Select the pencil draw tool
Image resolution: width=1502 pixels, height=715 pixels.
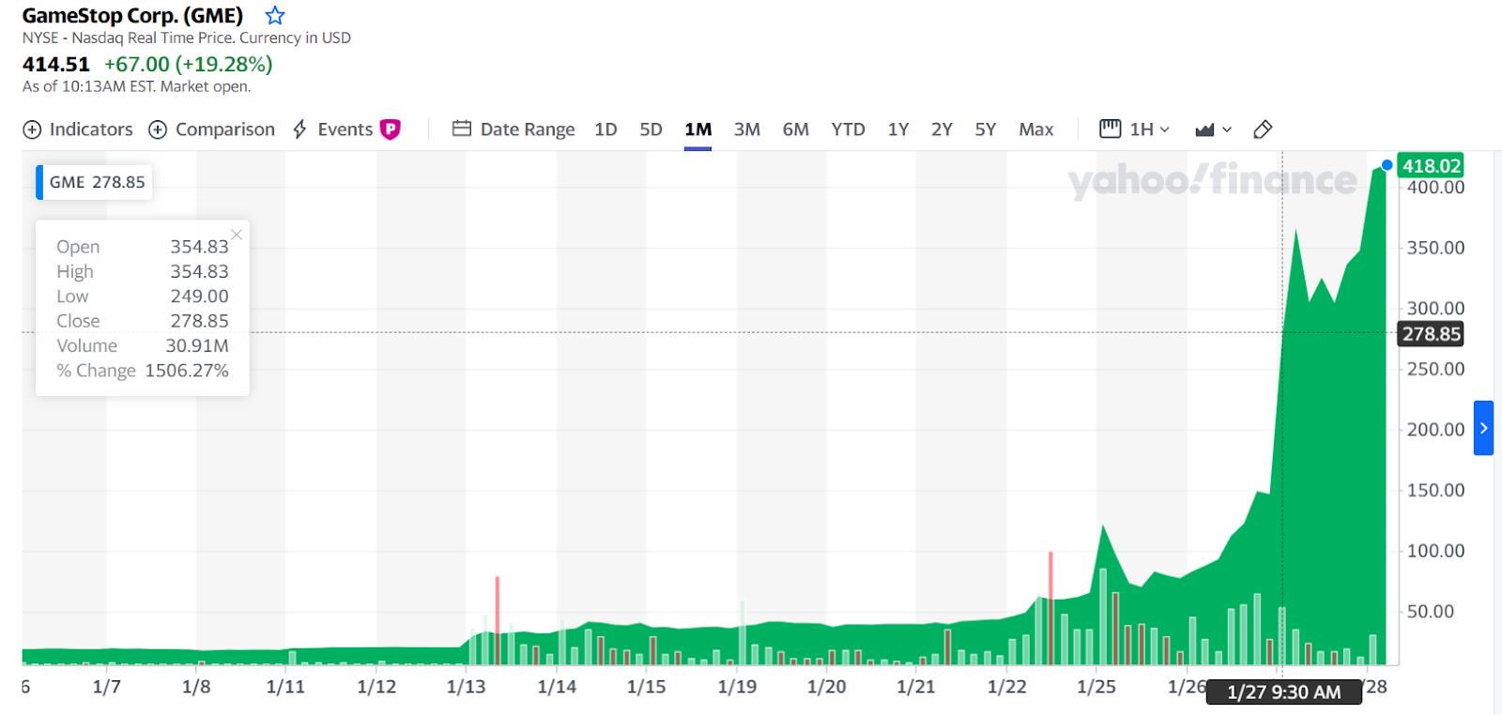pyautogui.click(x=1263, y=129)
